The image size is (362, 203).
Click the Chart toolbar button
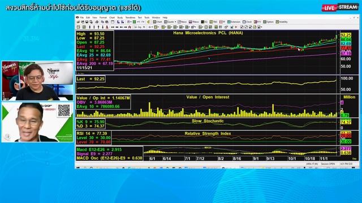[158, 22]
